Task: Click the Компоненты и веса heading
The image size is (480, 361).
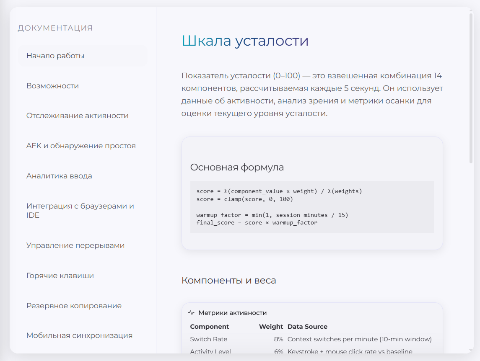Action: (228, 280)
